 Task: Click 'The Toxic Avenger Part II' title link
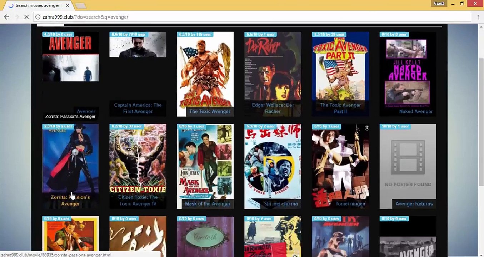click(x=340, y=108)
